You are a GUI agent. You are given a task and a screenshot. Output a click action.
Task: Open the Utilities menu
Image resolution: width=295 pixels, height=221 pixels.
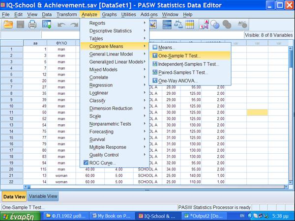(x=128, y=14)
